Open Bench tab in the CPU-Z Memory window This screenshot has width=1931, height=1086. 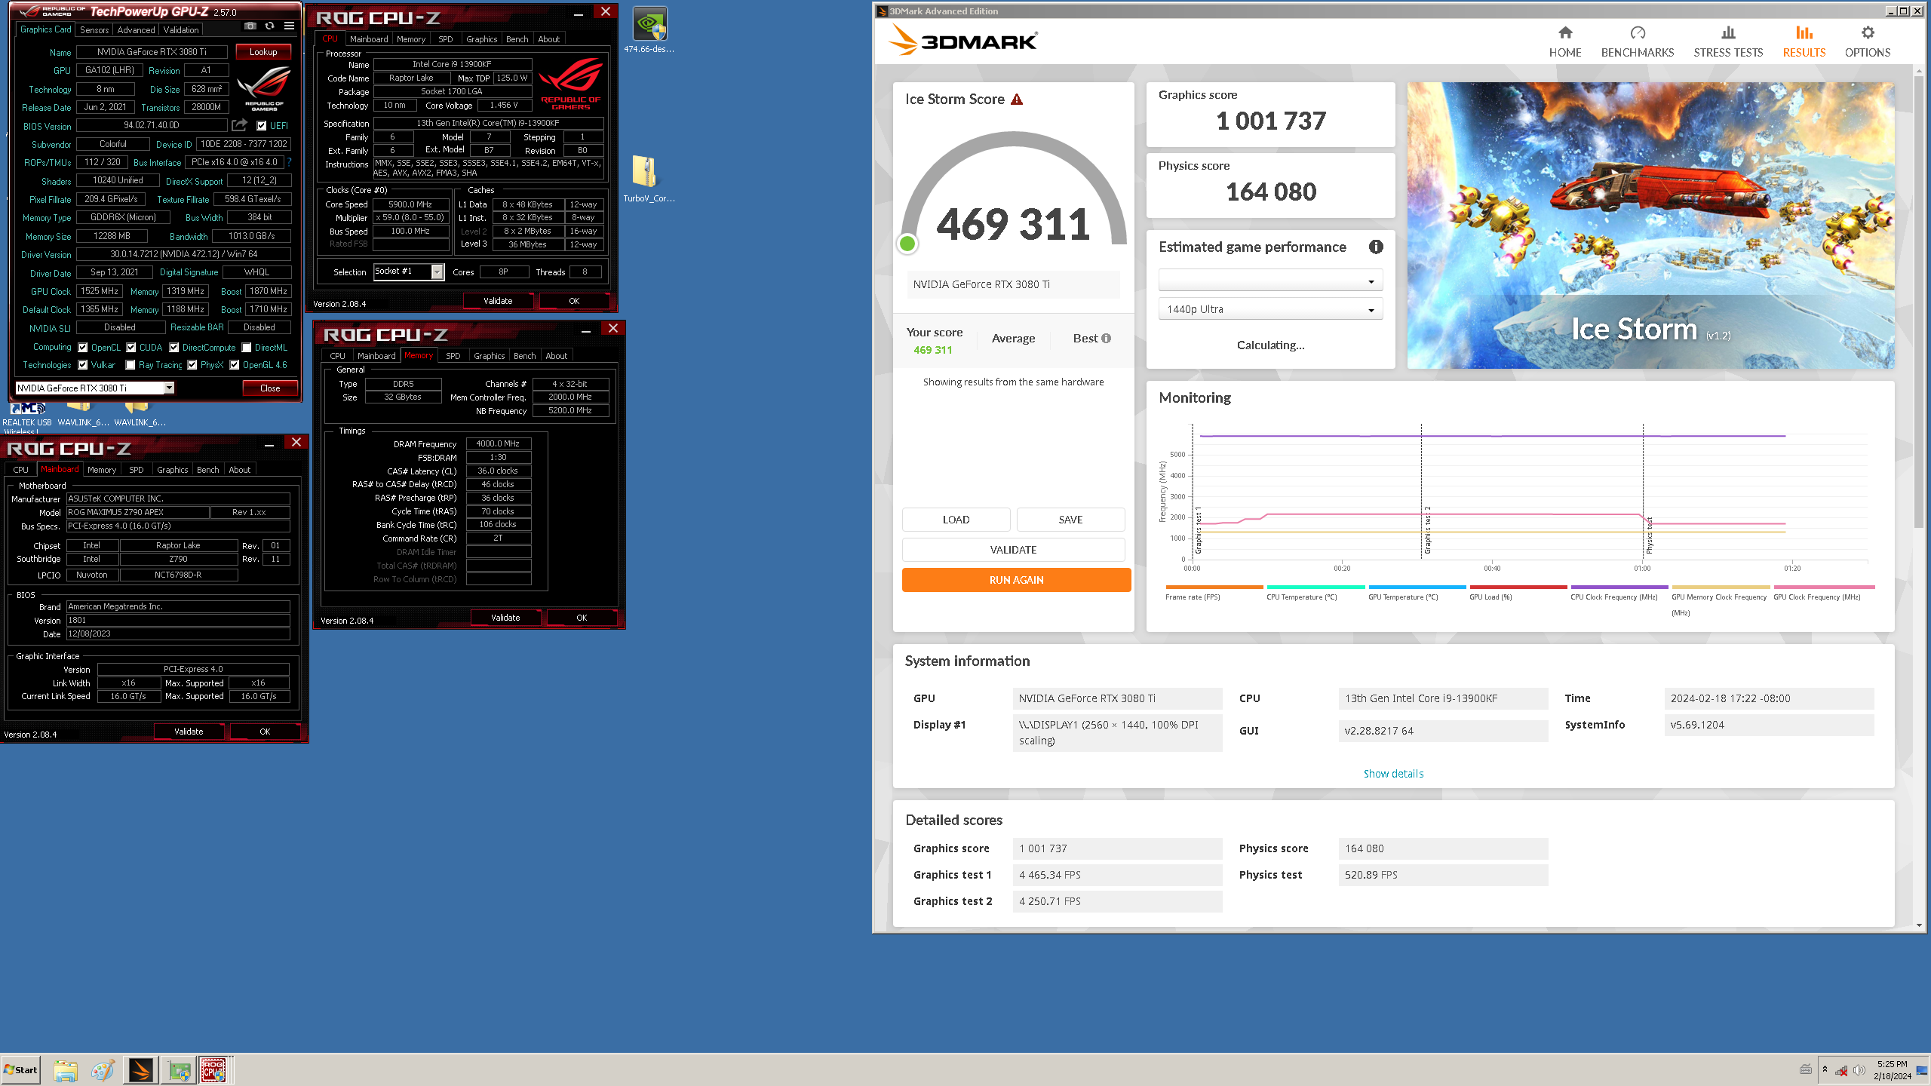(x=524, y=356)
